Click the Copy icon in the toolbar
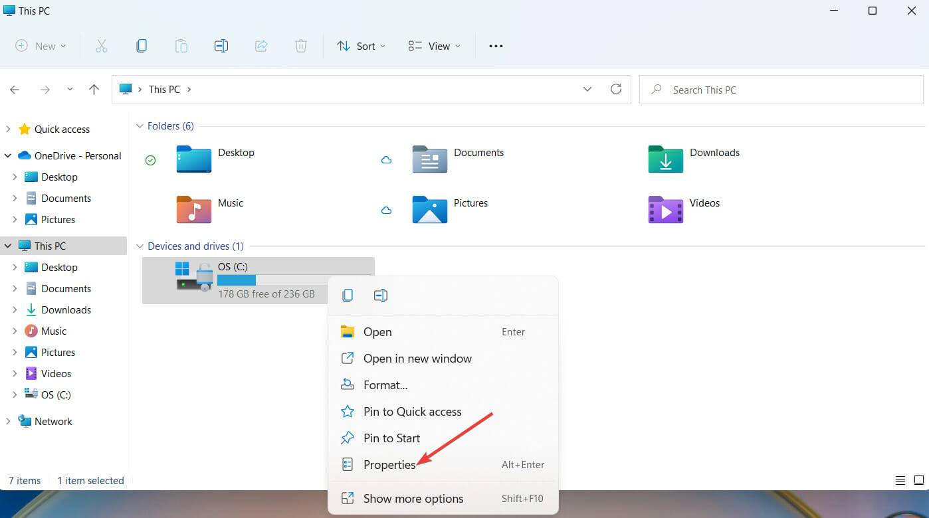The image size is (929, 518). click(x=141, y=45)
